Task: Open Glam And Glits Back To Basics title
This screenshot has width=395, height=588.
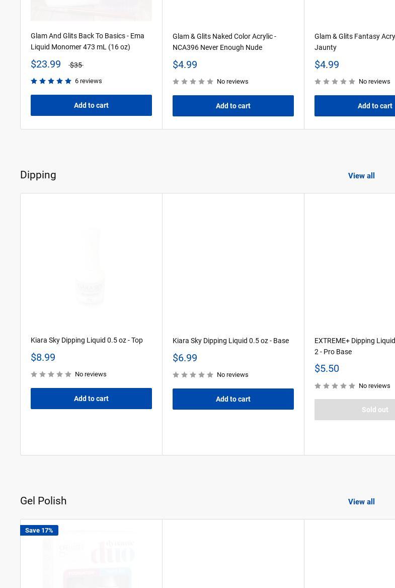Action: click(x=87, y=41)
